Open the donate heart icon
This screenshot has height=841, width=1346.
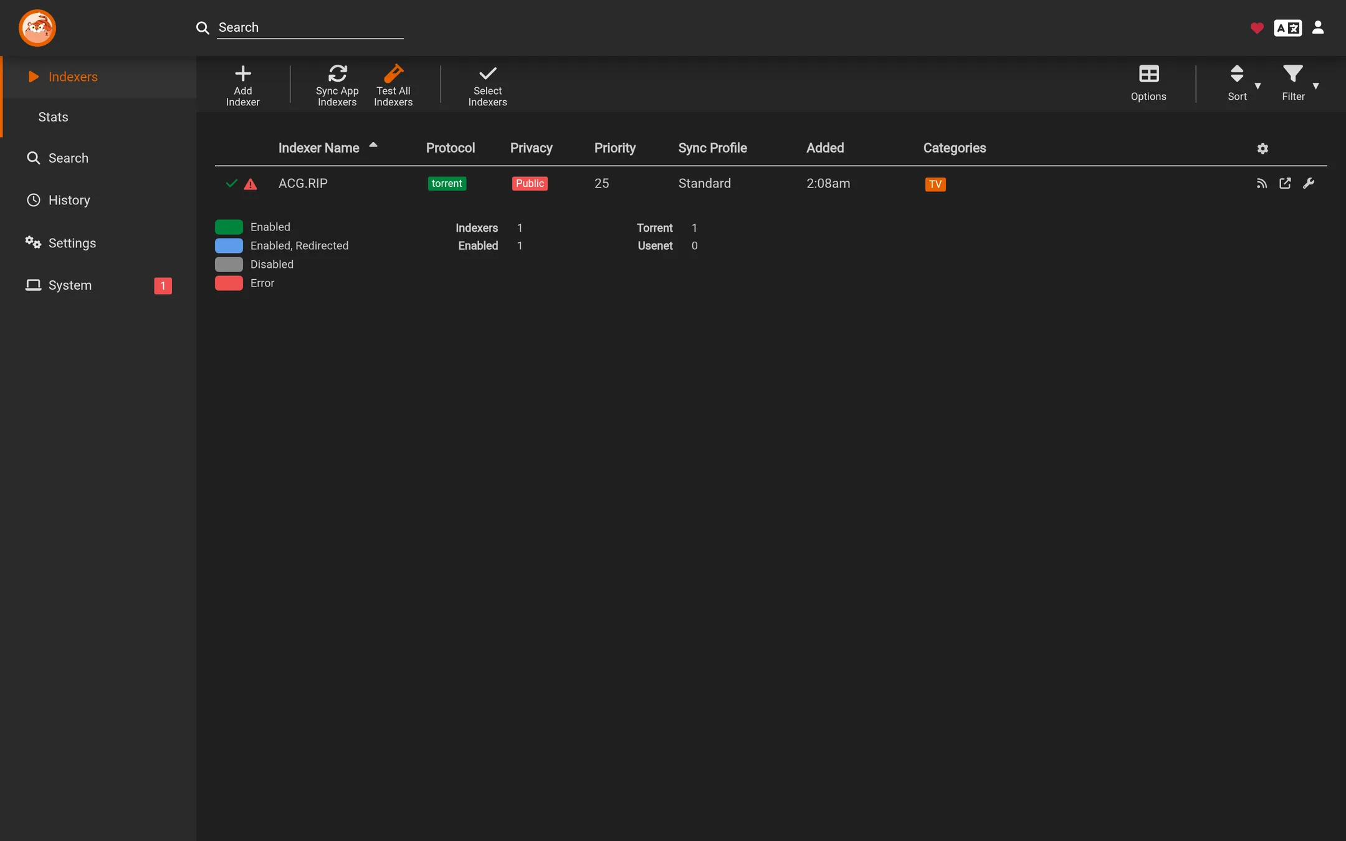[x=1257, y=28]
